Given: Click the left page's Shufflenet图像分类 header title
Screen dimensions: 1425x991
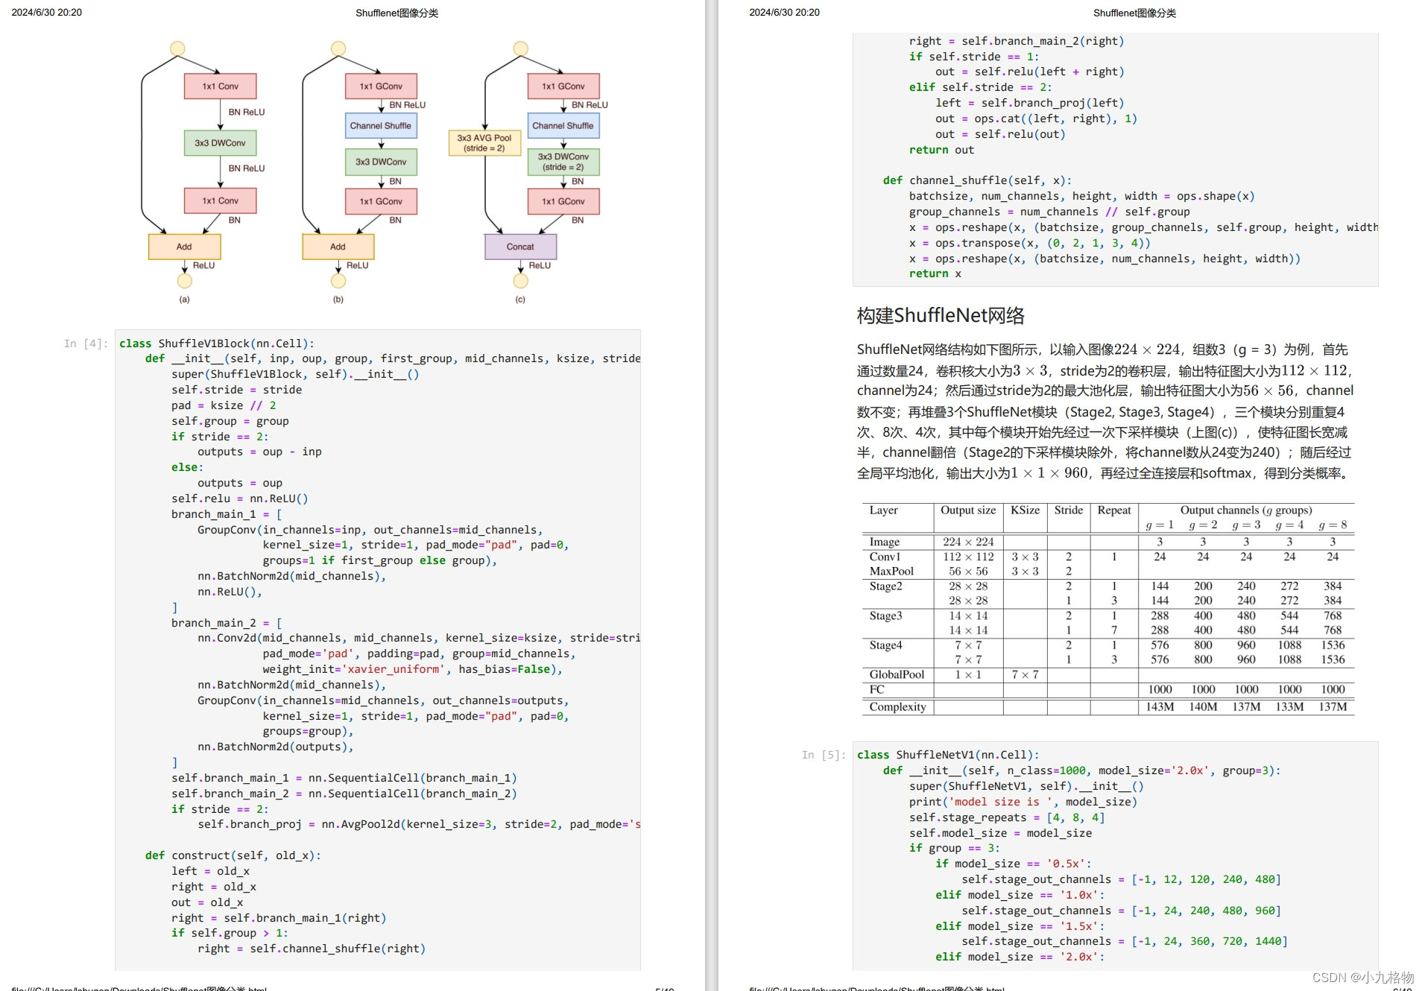Looking at the screenshot, I should click(396, 13).
